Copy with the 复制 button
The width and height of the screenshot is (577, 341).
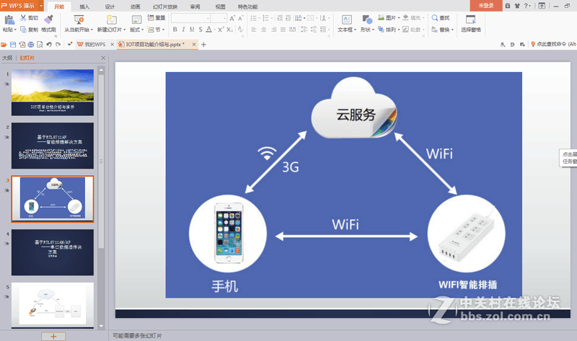click(x=29, y=30)
